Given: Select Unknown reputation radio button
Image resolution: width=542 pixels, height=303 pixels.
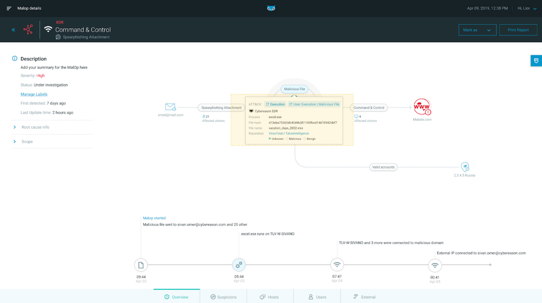Looking at the screenshot, I should (270, 139).
